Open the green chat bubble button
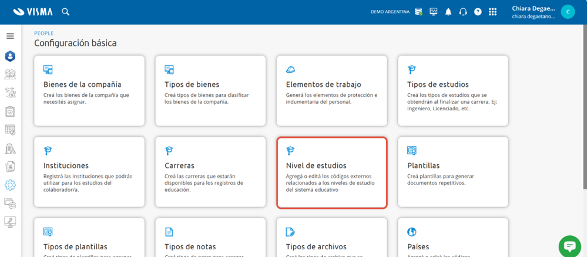 [x=570, y=246]
